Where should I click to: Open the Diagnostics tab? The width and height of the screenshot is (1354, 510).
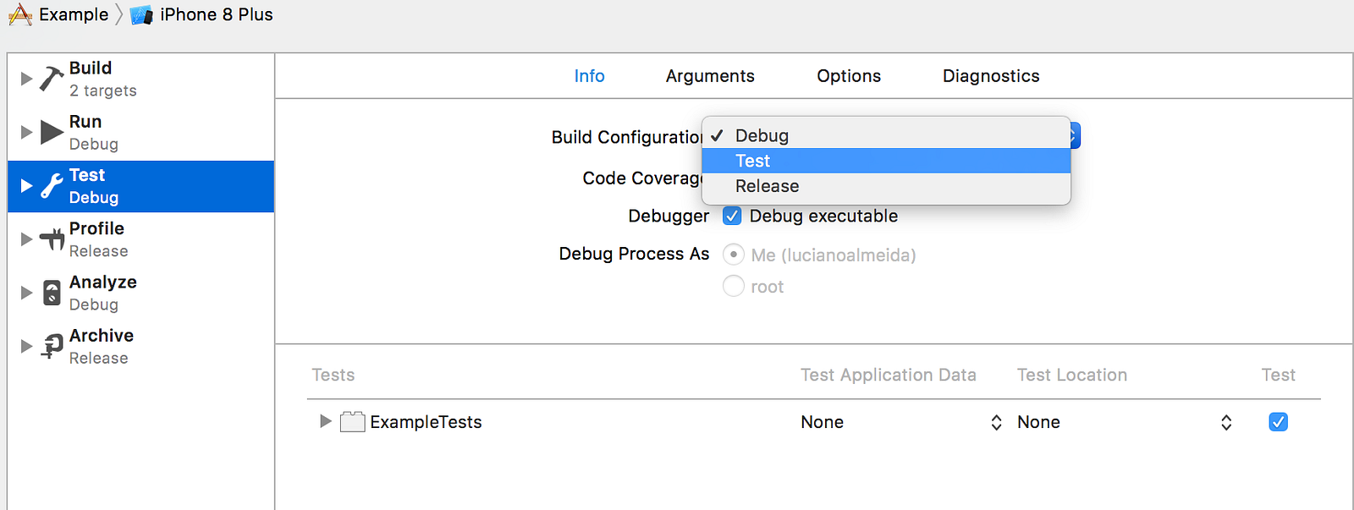pos(991,76)
